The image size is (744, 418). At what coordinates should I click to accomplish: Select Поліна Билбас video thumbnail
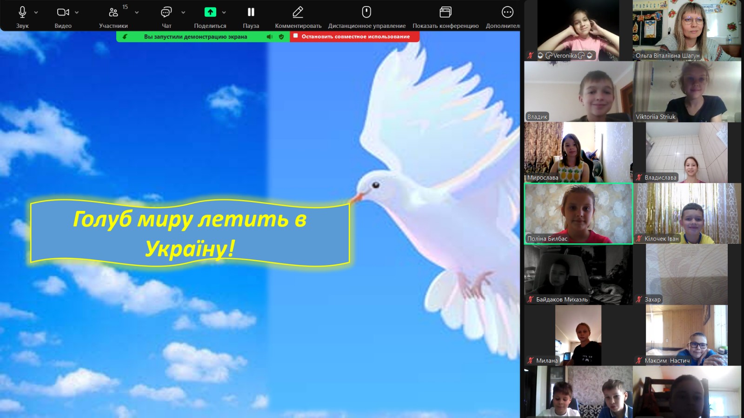tap(578, 213)
